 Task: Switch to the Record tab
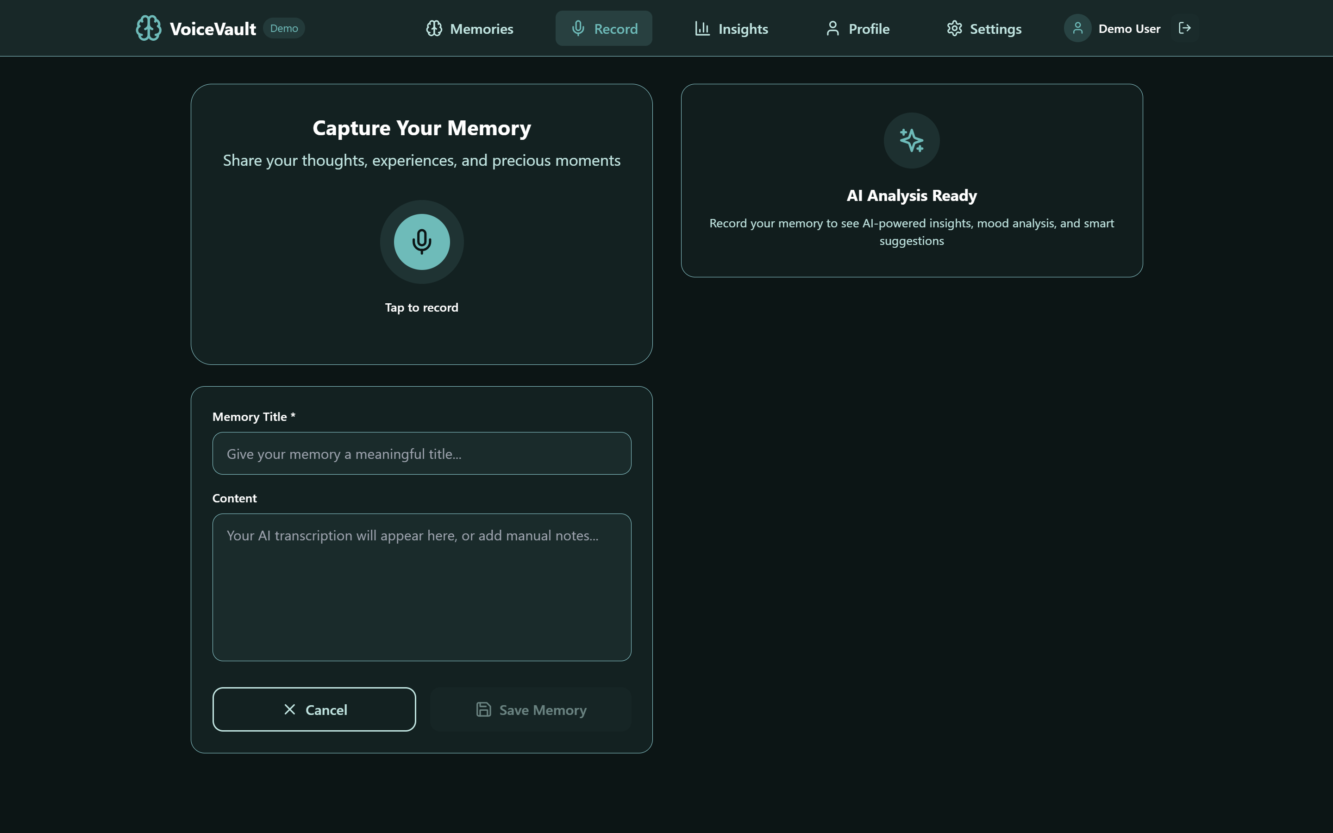(x=604, y=29)
